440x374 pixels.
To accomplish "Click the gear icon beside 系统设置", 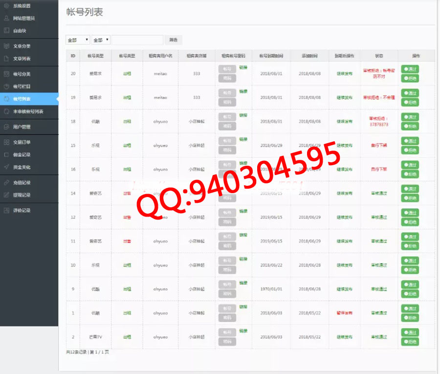I will [x=6, y=5].
